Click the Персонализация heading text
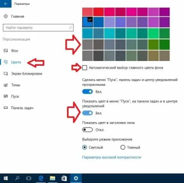This screenshot has height=183, width=184. click(x=16, y=39)
